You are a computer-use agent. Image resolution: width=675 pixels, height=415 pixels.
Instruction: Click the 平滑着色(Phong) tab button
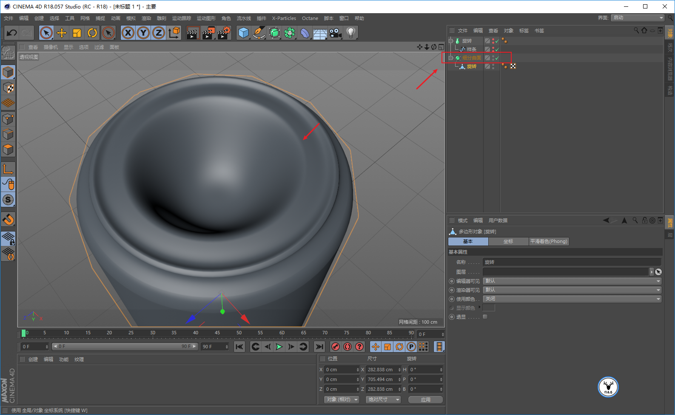point(549,241)
